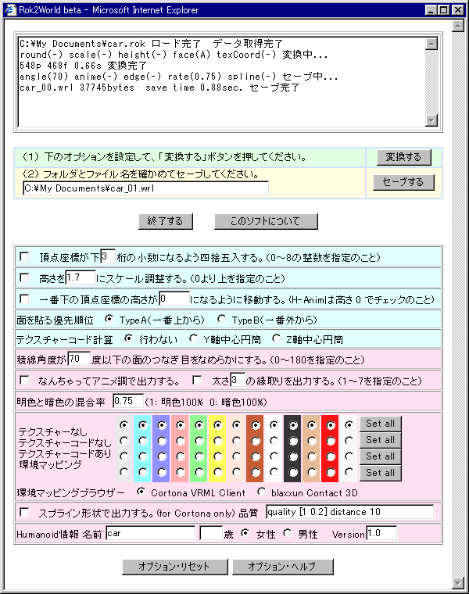Click the lowest vertex height field 0
469x594 pixels.
174,299
